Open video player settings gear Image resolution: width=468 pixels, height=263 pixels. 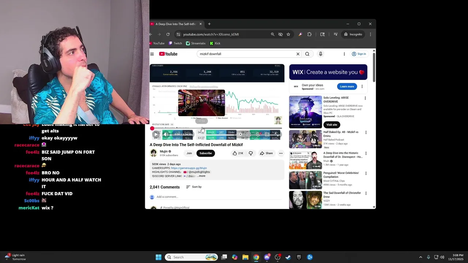[x=258, y=134]
